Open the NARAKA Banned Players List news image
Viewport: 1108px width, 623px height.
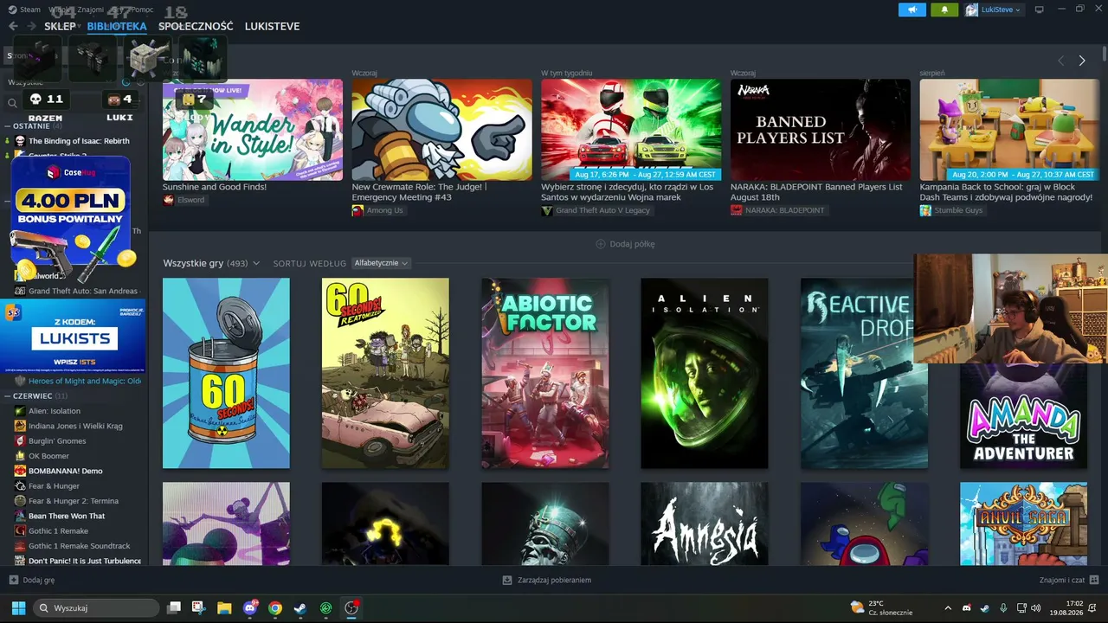coord(821,130)
